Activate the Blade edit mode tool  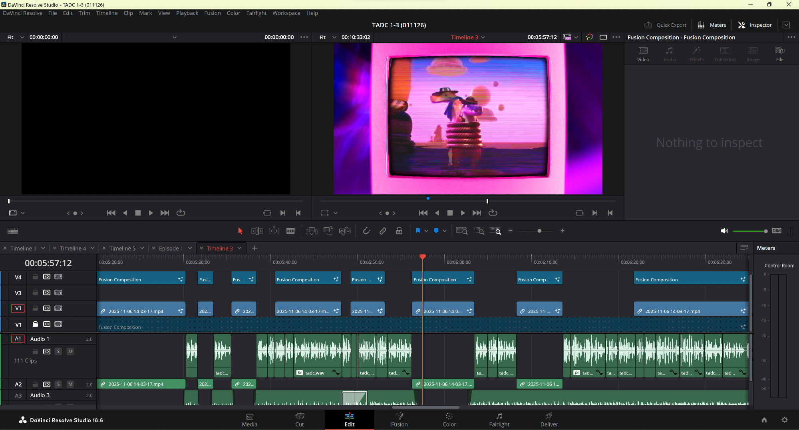pos(290,231)
